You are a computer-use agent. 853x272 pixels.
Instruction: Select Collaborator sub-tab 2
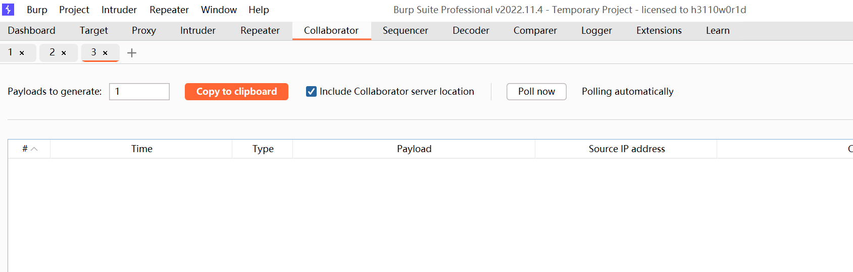[x=52, y=52]
